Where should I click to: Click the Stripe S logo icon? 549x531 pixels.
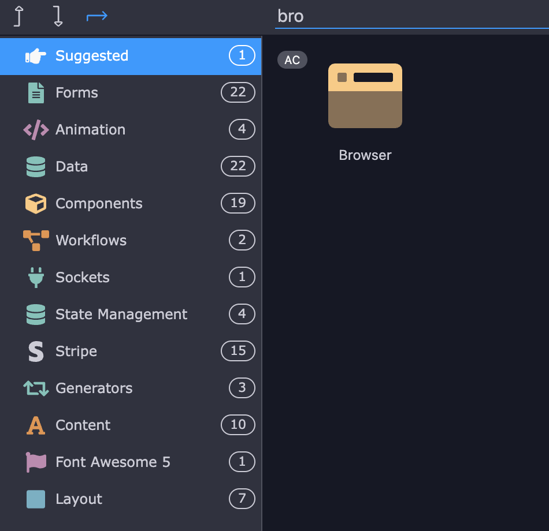36,351
